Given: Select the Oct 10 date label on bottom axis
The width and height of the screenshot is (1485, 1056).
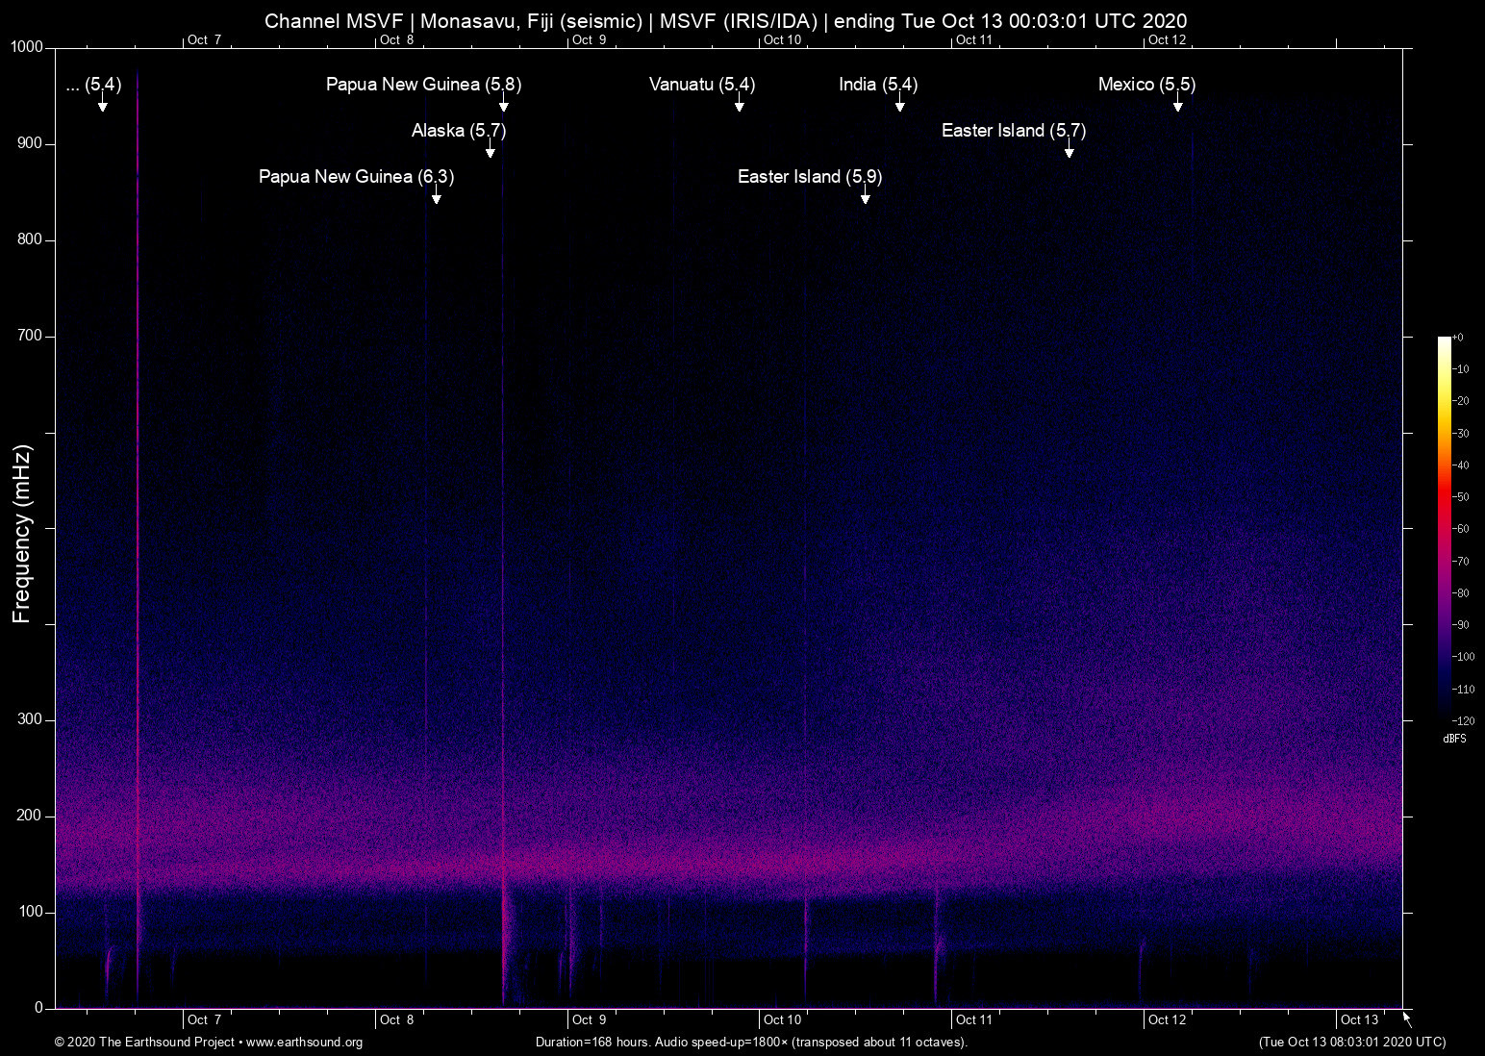Looking at the screenshot, I should 781,1019.
